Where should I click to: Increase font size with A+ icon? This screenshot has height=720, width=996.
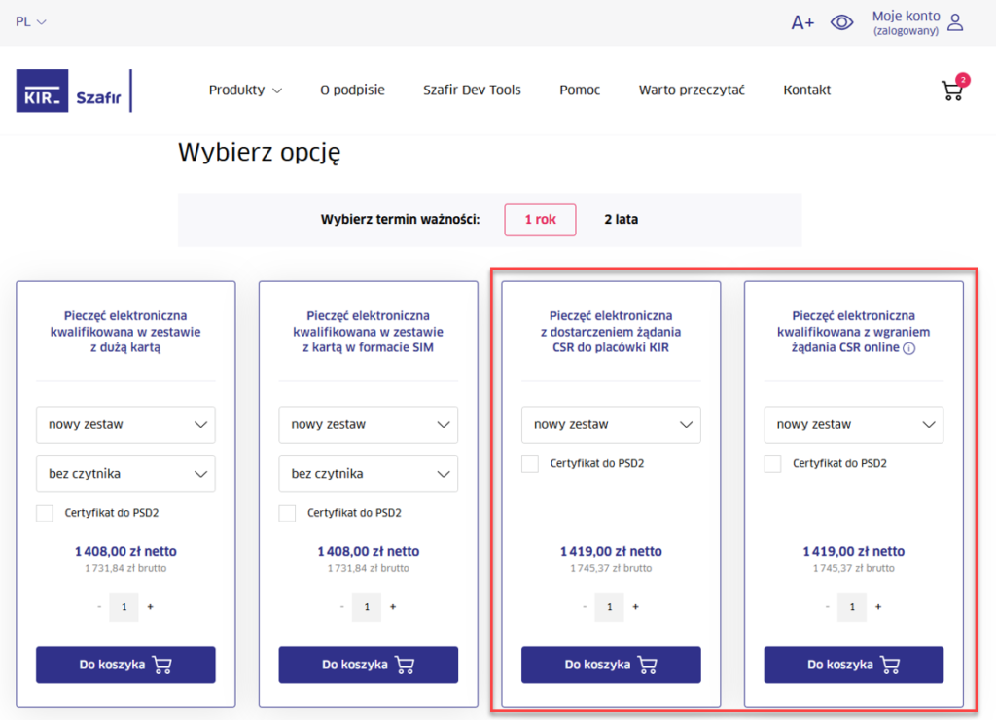tap(802, 22)
